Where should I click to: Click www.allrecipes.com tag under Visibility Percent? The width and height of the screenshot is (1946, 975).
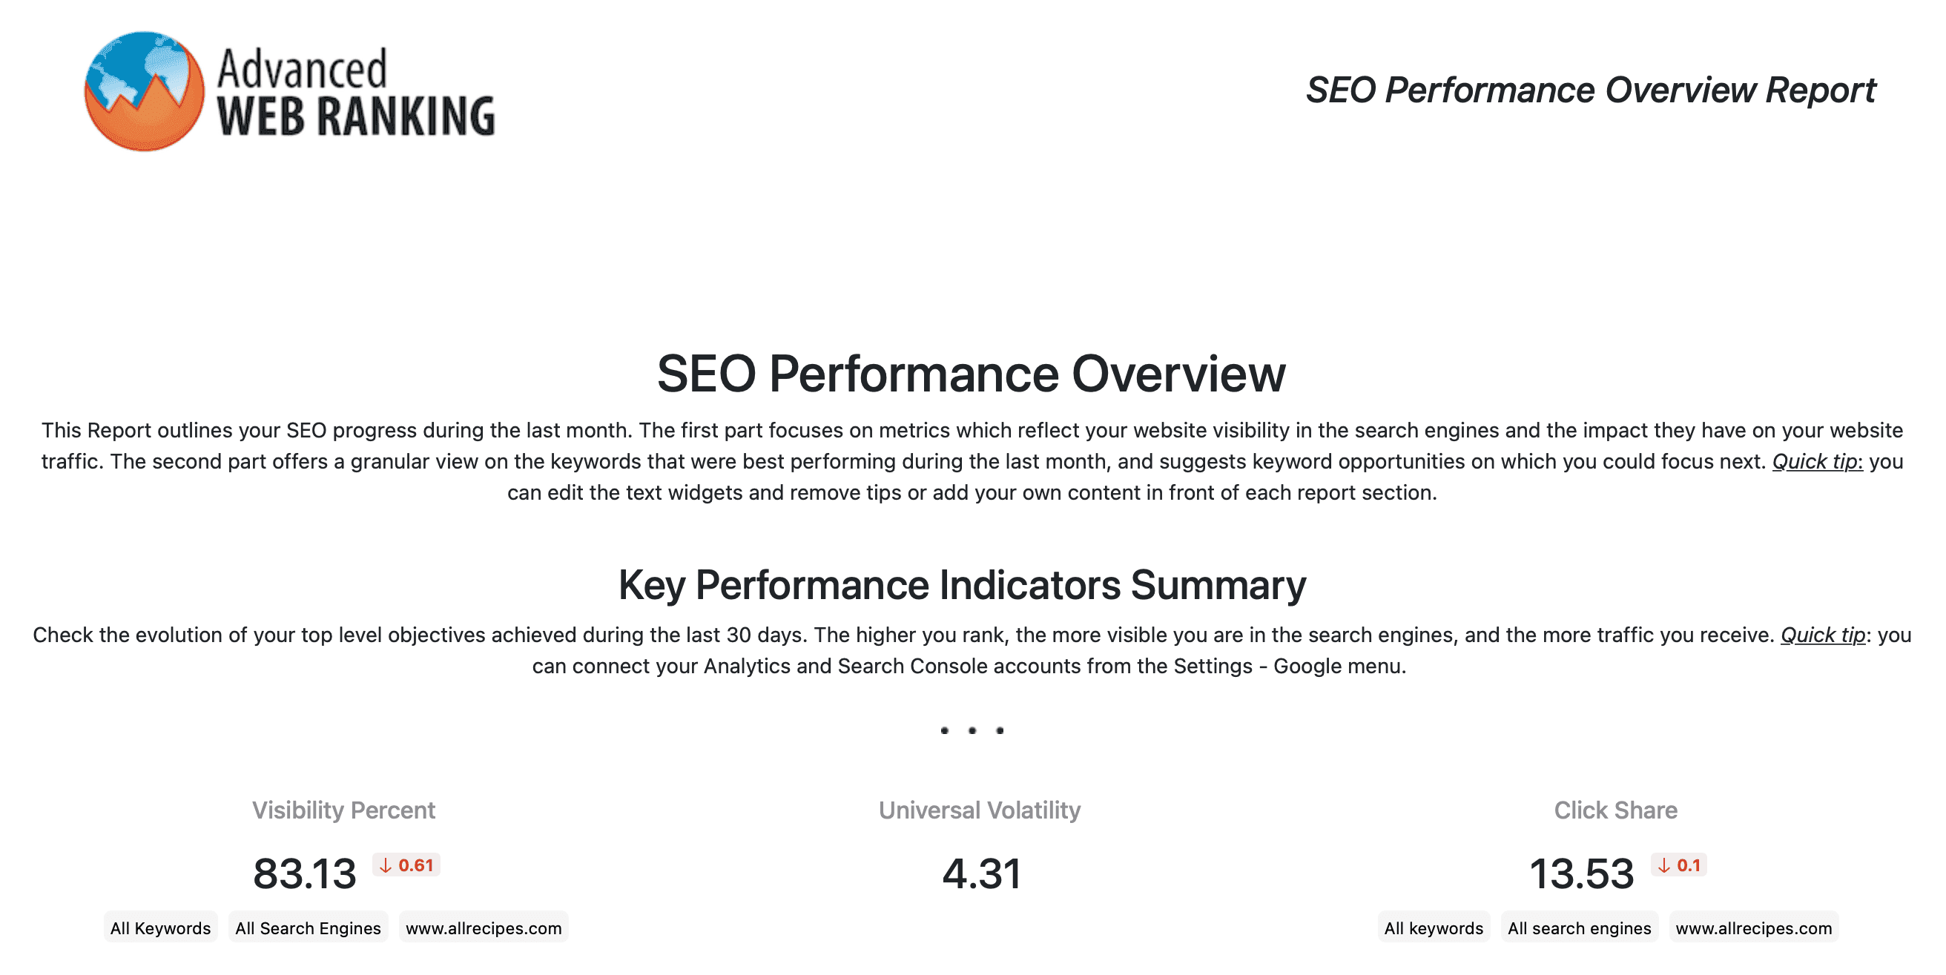click(484, 928)
